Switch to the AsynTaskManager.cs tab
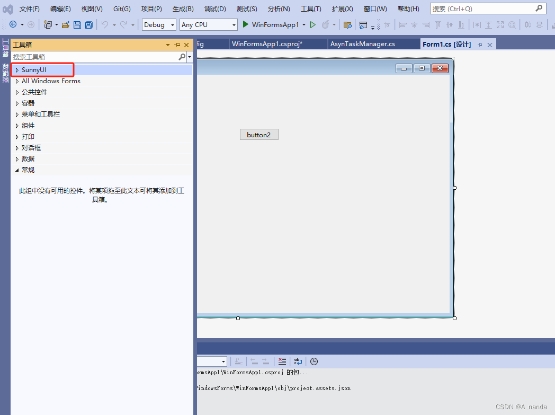The width and height of the screenshot is (555, 415). pos(374,44)
